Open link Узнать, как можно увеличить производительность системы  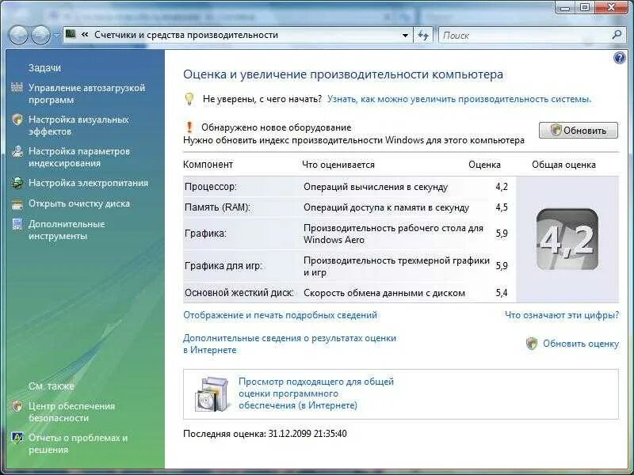tap(459, 99)
